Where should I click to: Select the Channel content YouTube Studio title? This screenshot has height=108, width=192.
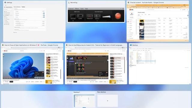click(x=147, y=2)
